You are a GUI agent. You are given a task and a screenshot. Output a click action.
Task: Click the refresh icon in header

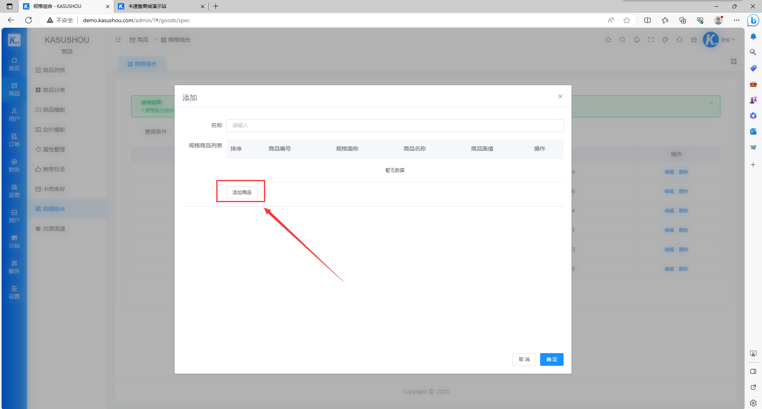coord(679,40)
